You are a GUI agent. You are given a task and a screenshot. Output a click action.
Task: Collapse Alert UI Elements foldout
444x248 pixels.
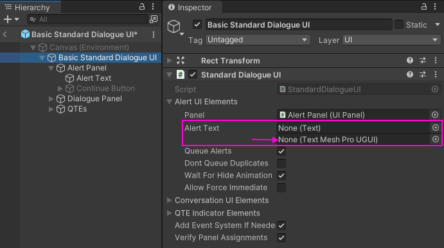point(170,102)
